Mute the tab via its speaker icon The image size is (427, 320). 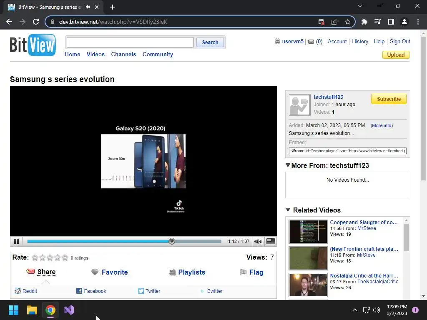pos(88,7)
